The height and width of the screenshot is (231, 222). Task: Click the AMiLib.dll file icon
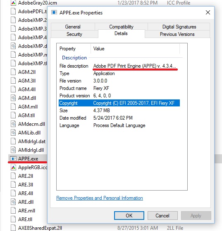[x=13, y=133]
